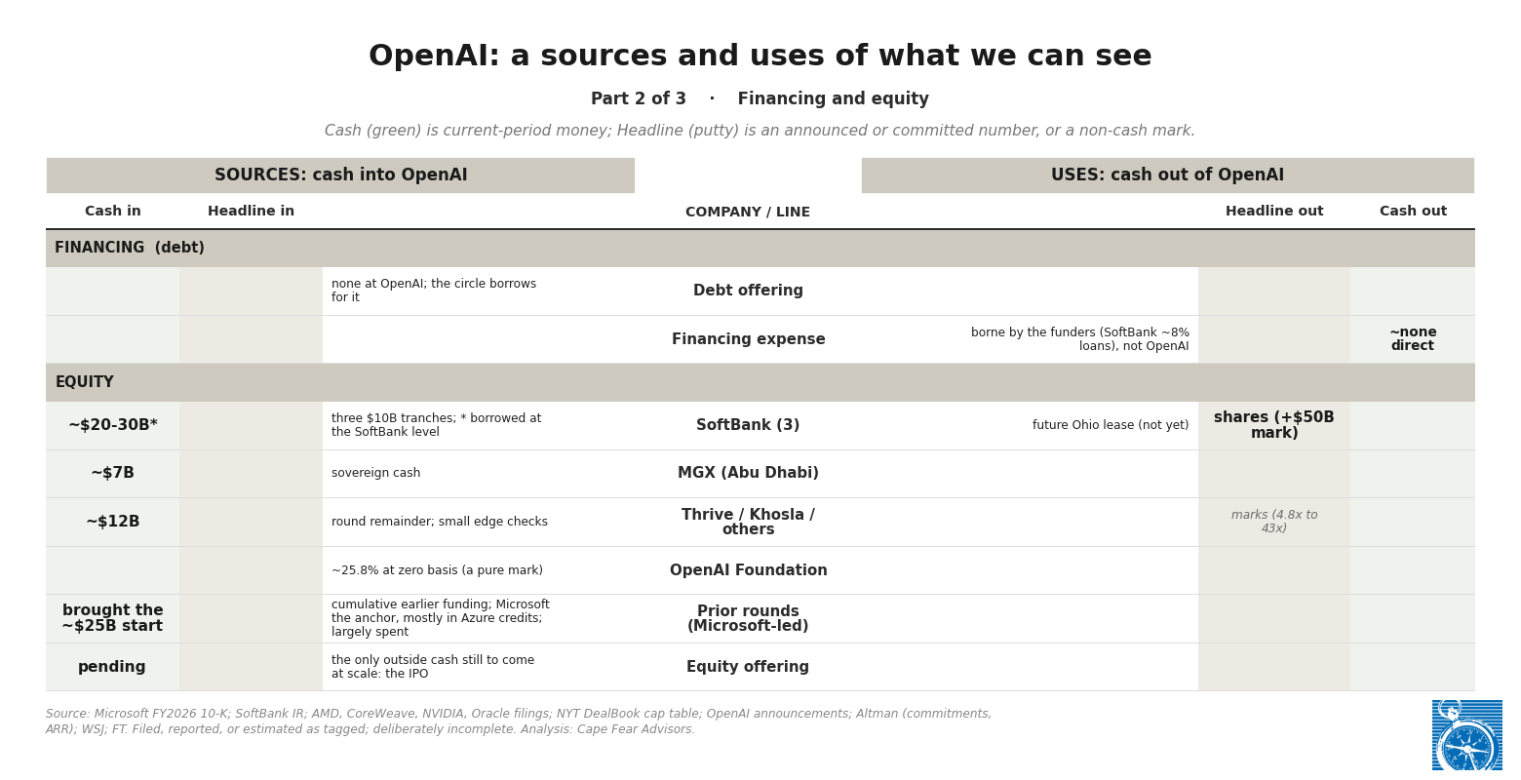Image resolution: width=1521 pixels, height=780 pixels.
Task: Click the 'shares (+$50B mark)' headline out cell
Action: point(1274,426)
